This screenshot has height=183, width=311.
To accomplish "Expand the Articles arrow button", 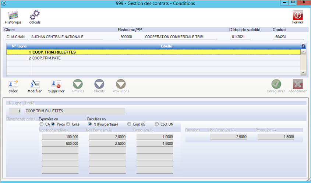I will pos(78,85).
